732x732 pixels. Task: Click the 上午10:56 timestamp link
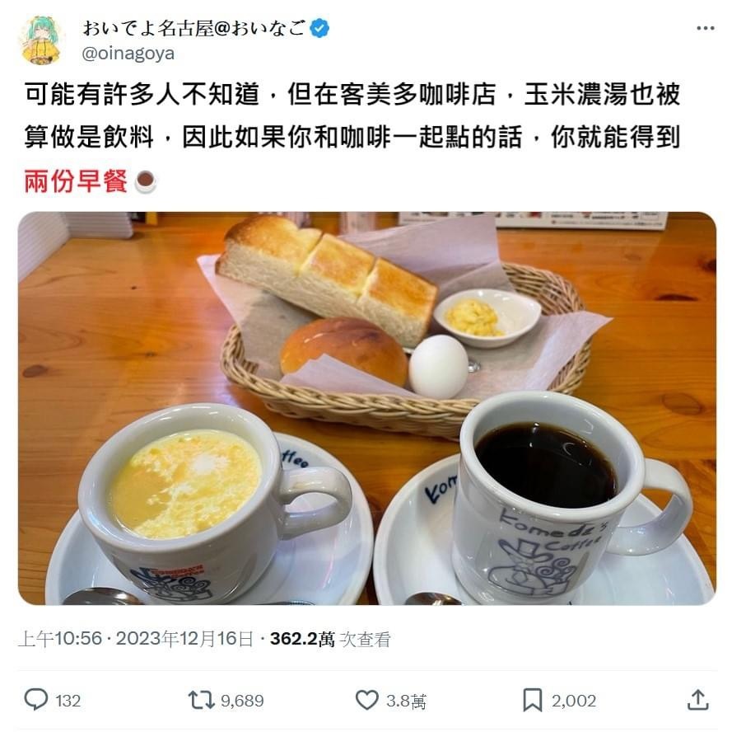(x=60, y=639)
